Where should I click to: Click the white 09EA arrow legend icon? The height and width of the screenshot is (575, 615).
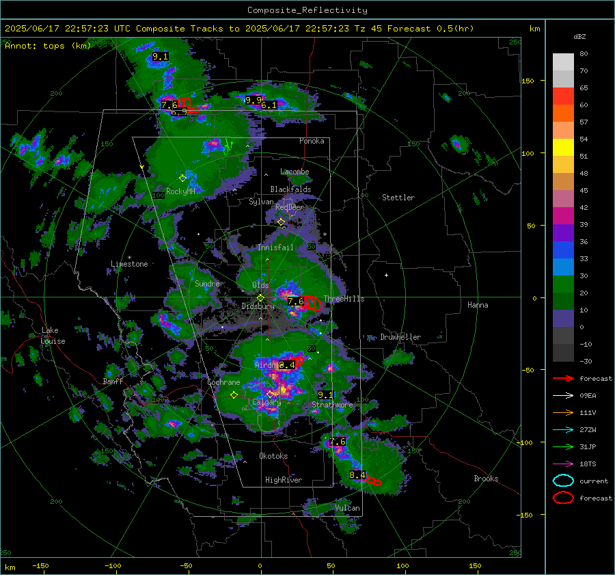(x=563, y=395)
